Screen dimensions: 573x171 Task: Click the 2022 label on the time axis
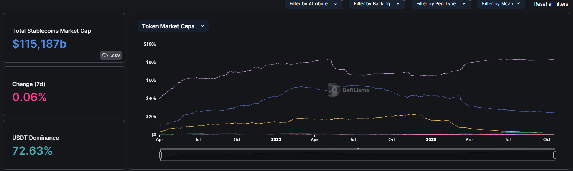click(276, 140)
